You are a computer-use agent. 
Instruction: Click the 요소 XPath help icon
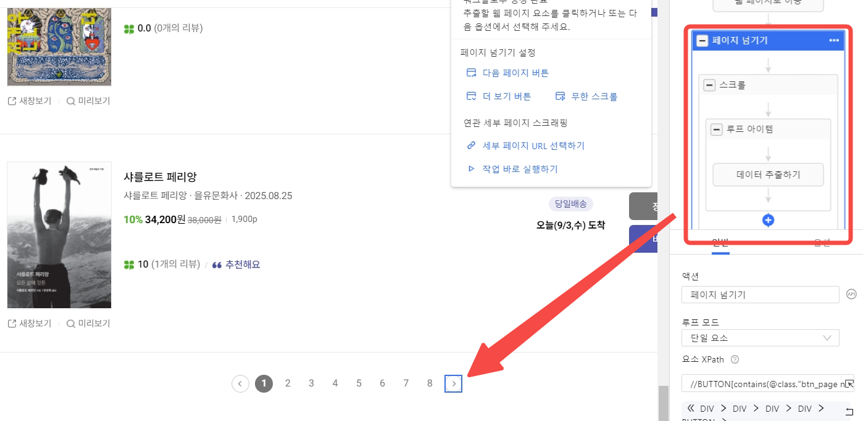coord(735,360)
